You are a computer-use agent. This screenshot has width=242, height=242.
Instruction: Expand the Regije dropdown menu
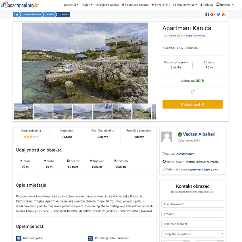point(87,4)
